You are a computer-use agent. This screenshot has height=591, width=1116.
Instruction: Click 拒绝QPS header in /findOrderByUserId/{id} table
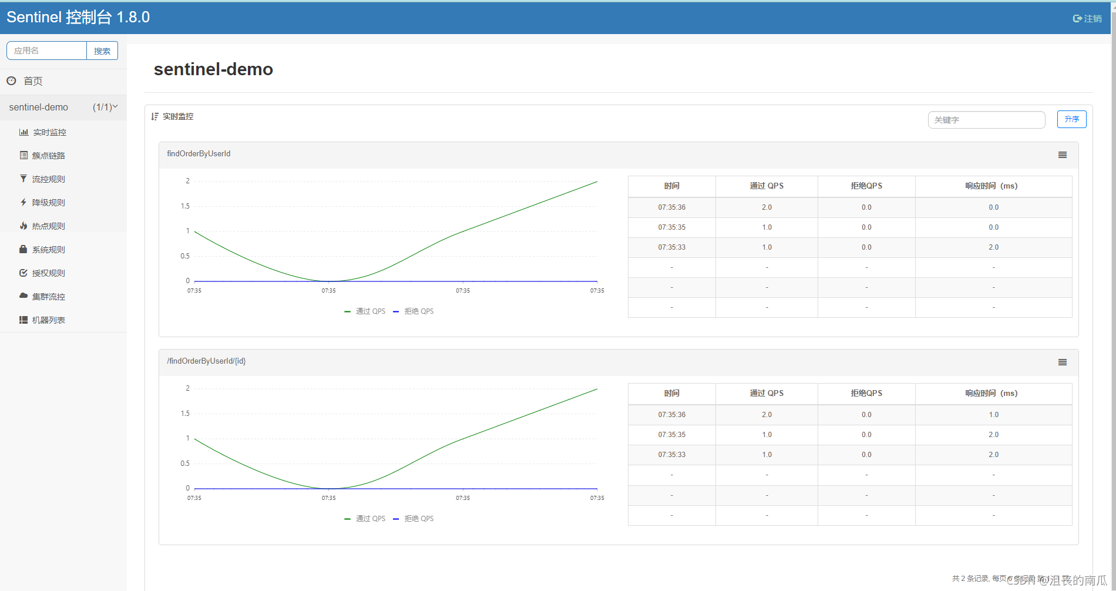coord(866,394)
